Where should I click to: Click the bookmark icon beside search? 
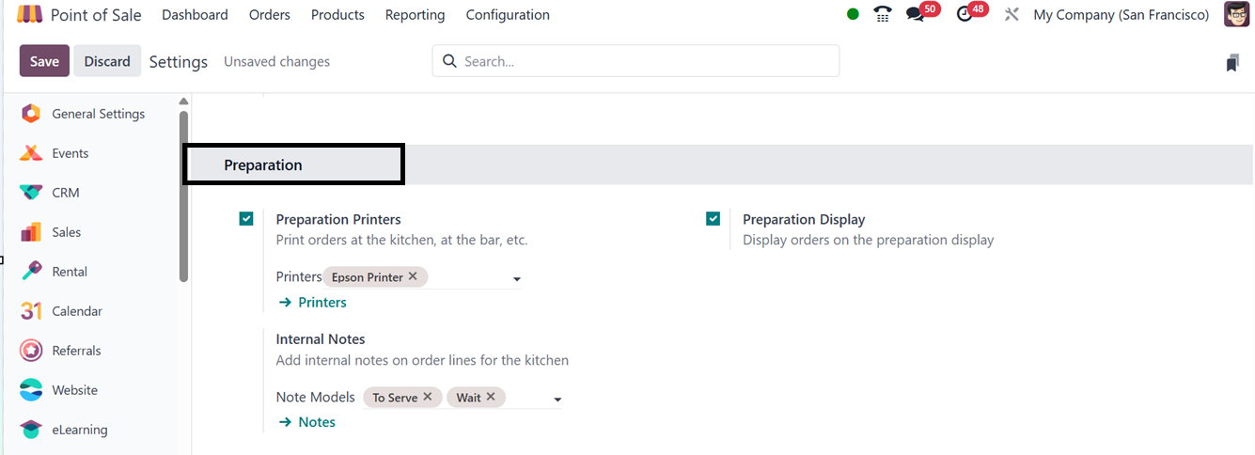(1232, 63)
